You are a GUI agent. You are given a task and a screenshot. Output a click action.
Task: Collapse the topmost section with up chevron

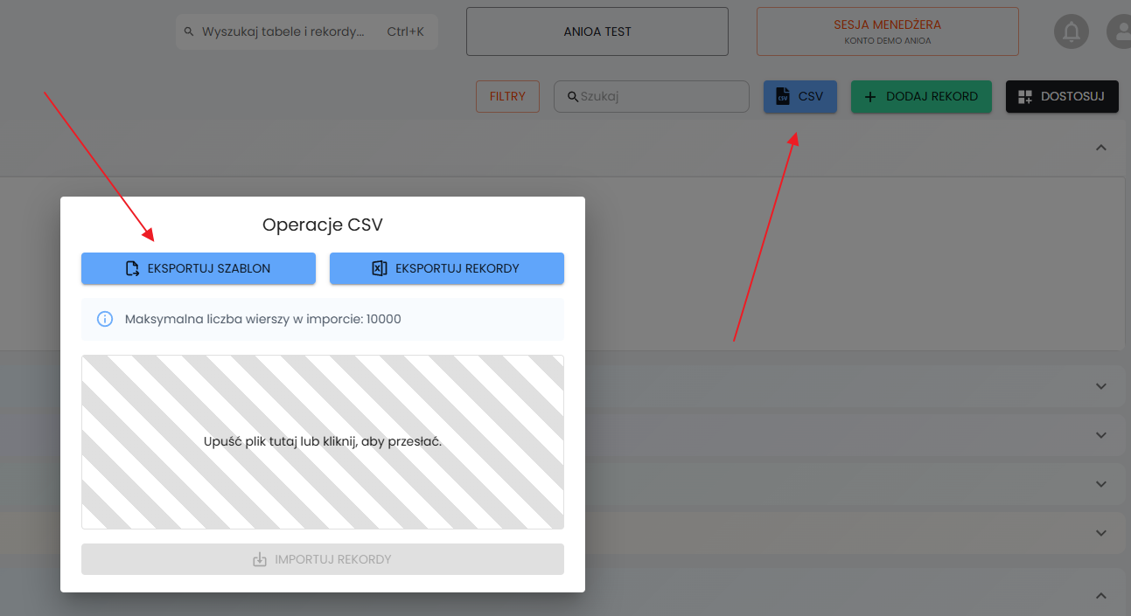tap(1101, 148)
